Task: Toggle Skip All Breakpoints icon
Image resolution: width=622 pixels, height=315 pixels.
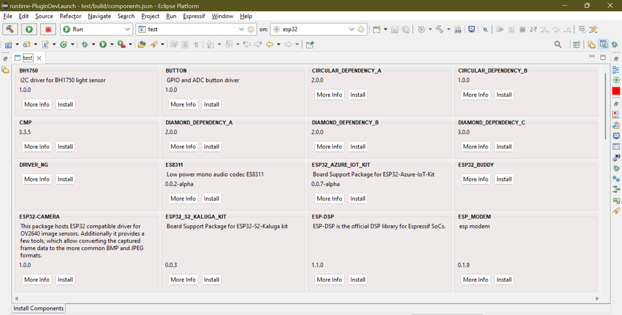Action: pyautogui.click(x=485, y=29)
